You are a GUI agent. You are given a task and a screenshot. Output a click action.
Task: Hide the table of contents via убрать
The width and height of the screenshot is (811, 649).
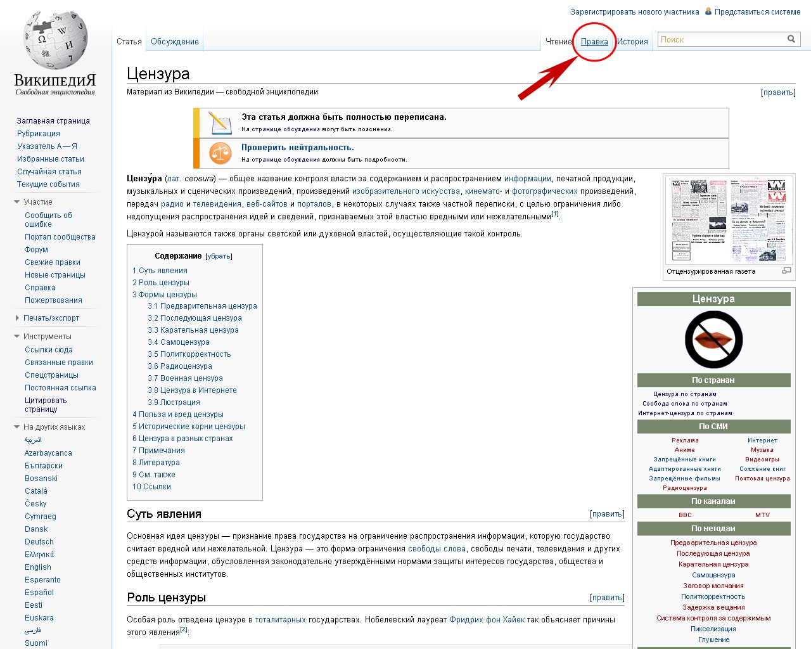tap(219, 257)
